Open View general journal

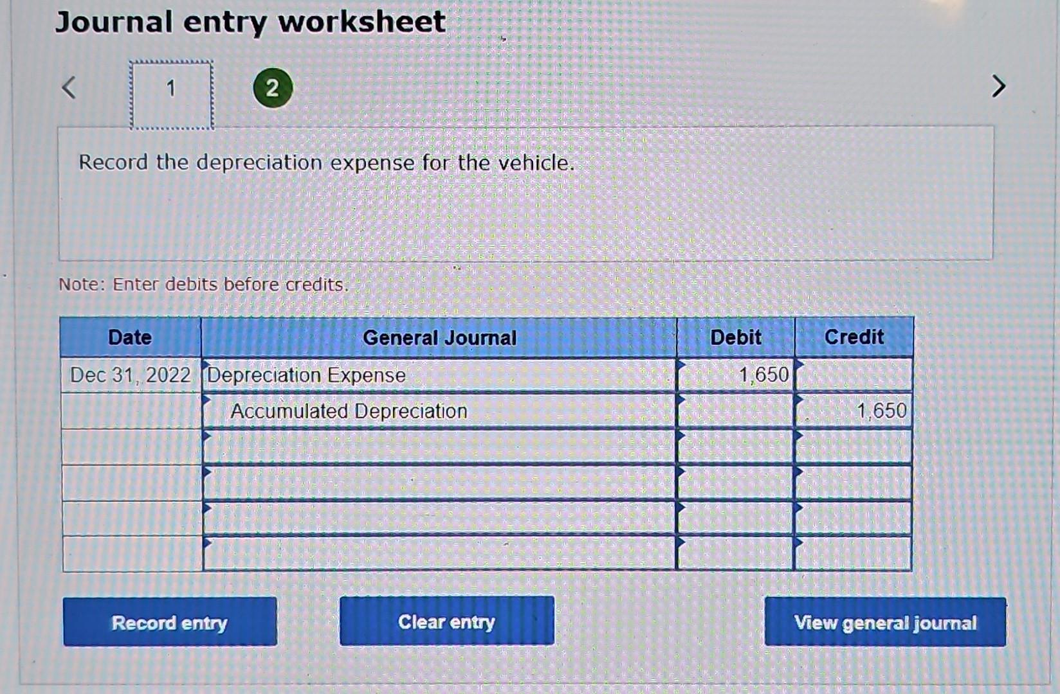[885, 622]
